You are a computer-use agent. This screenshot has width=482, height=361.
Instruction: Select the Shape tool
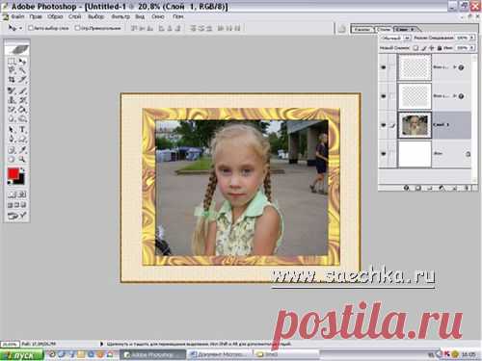[x=22, y=139]
